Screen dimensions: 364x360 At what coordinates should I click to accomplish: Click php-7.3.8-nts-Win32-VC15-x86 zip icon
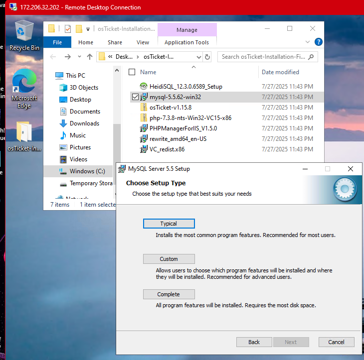coord(144,118)
